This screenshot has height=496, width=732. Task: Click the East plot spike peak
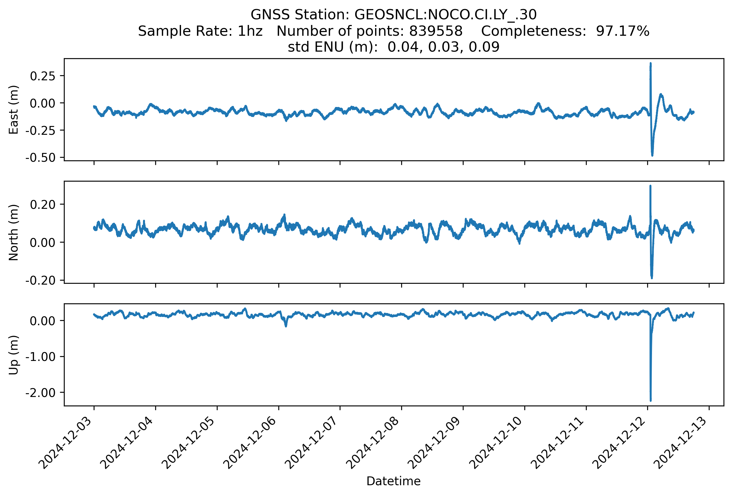pos(650,64)
